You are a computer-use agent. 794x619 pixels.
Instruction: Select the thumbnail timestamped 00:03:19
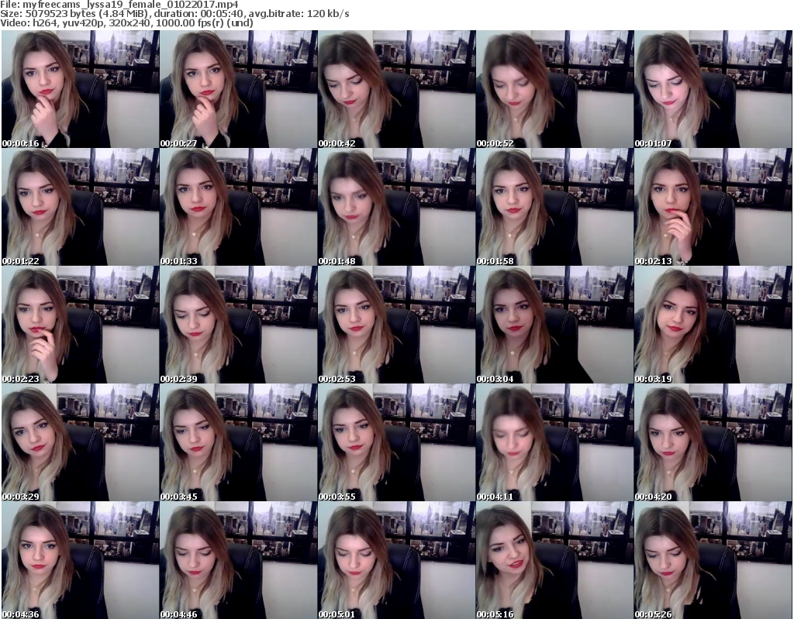tap(713, 325)
